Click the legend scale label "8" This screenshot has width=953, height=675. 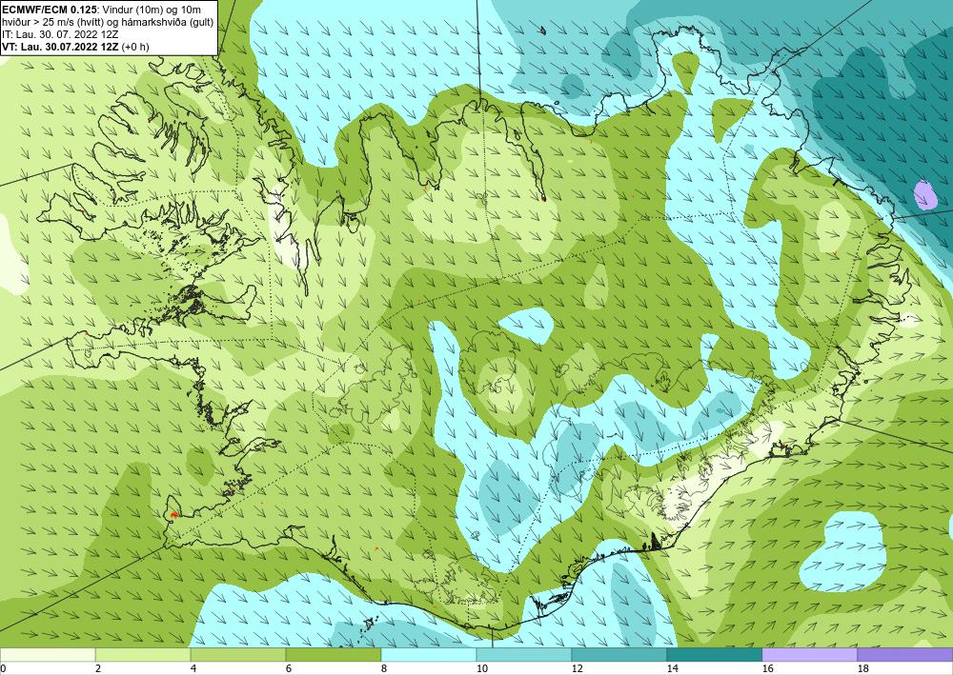[x=384, y=668]
